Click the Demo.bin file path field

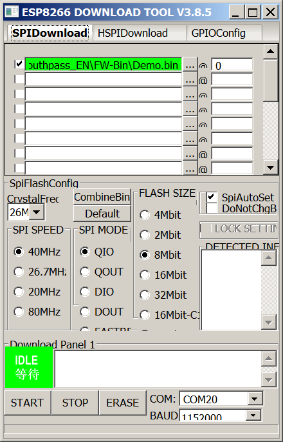click(x=104, y=65)
